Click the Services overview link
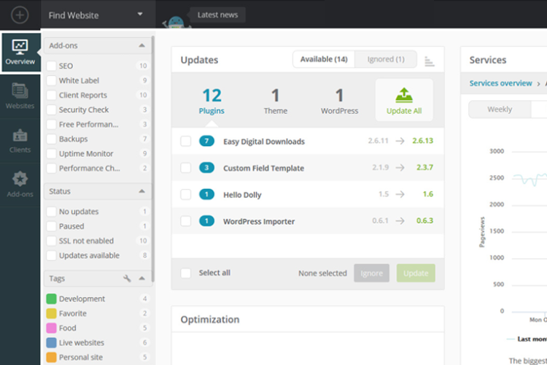 (500, 83)
